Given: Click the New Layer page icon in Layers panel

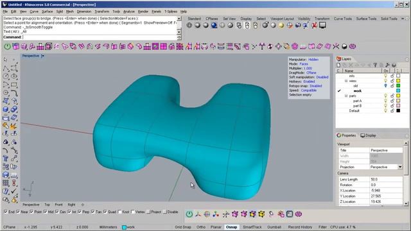Looking at the screenshot, I should coord(338,65).
